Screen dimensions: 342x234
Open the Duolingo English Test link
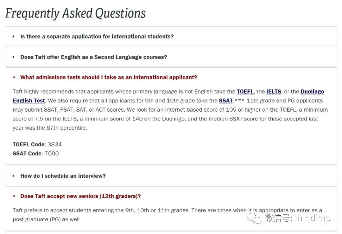(312, 91)
